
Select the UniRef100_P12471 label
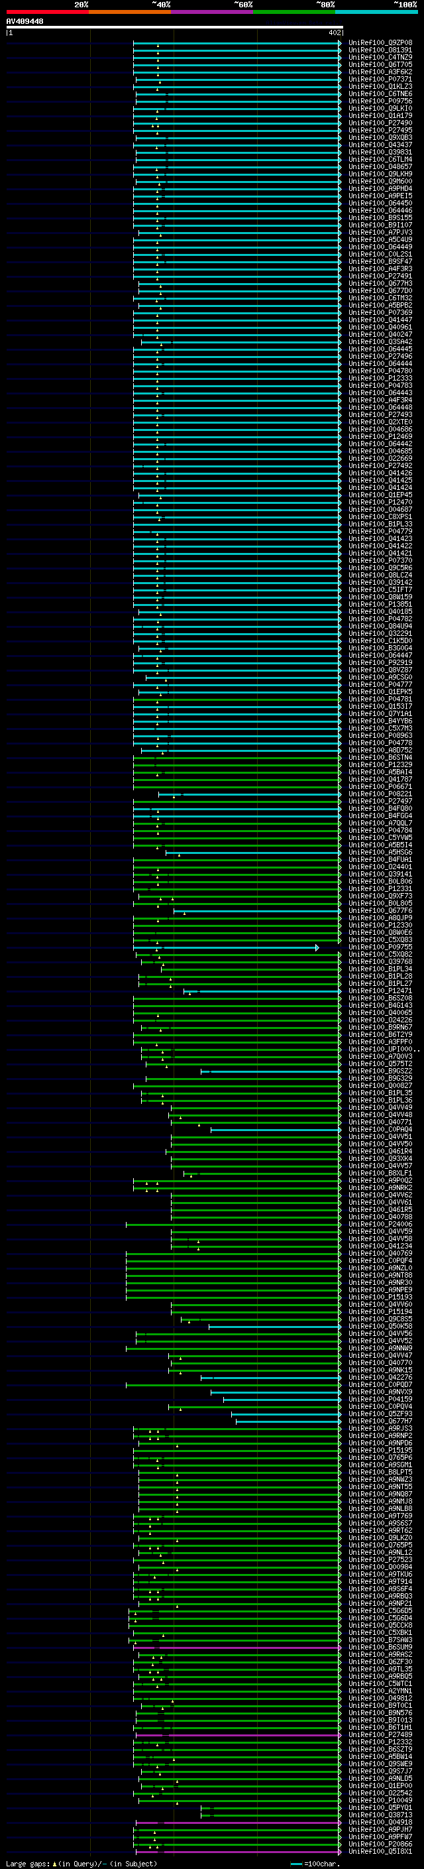point(380,991)
